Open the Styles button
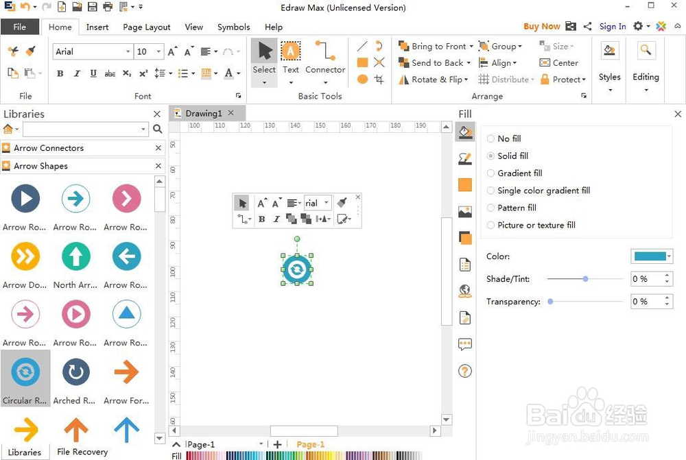 click(x=609, y=67)
